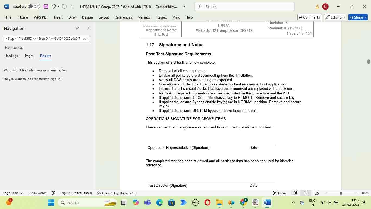Switch to the Layout tab

click(104, 17)
